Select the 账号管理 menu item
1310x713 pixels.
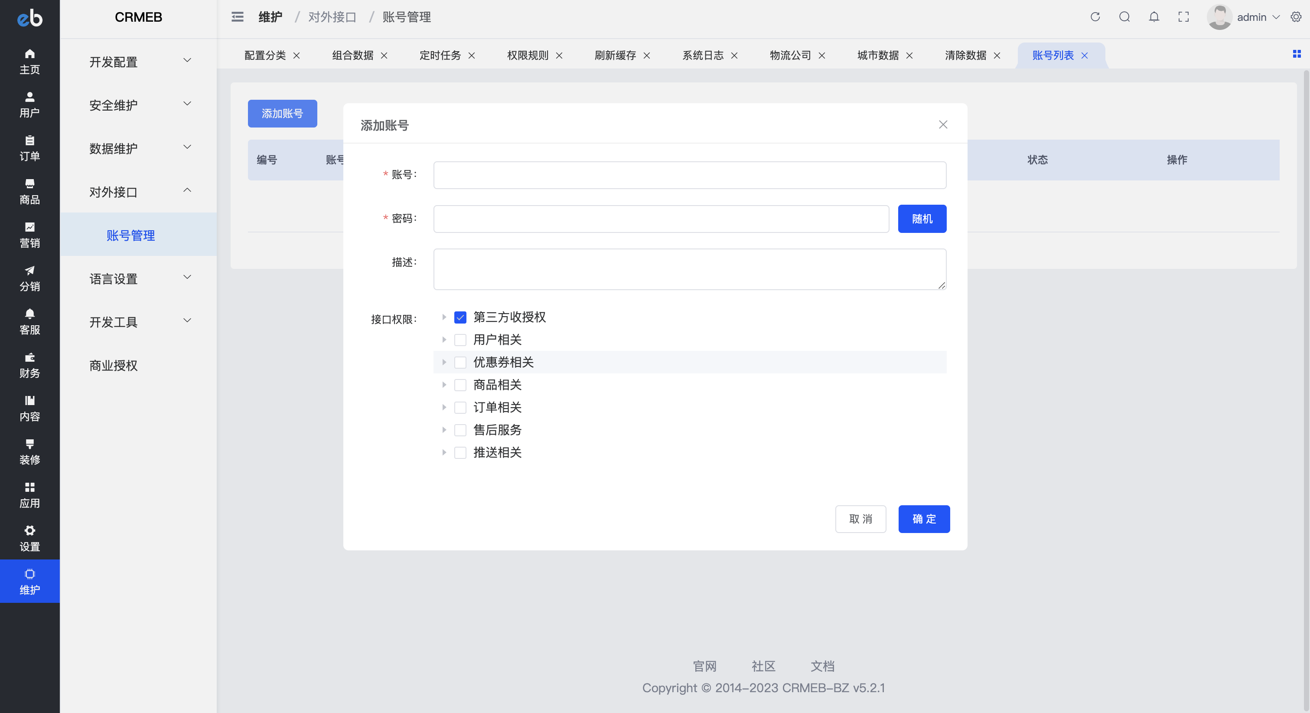coord(138,235)
